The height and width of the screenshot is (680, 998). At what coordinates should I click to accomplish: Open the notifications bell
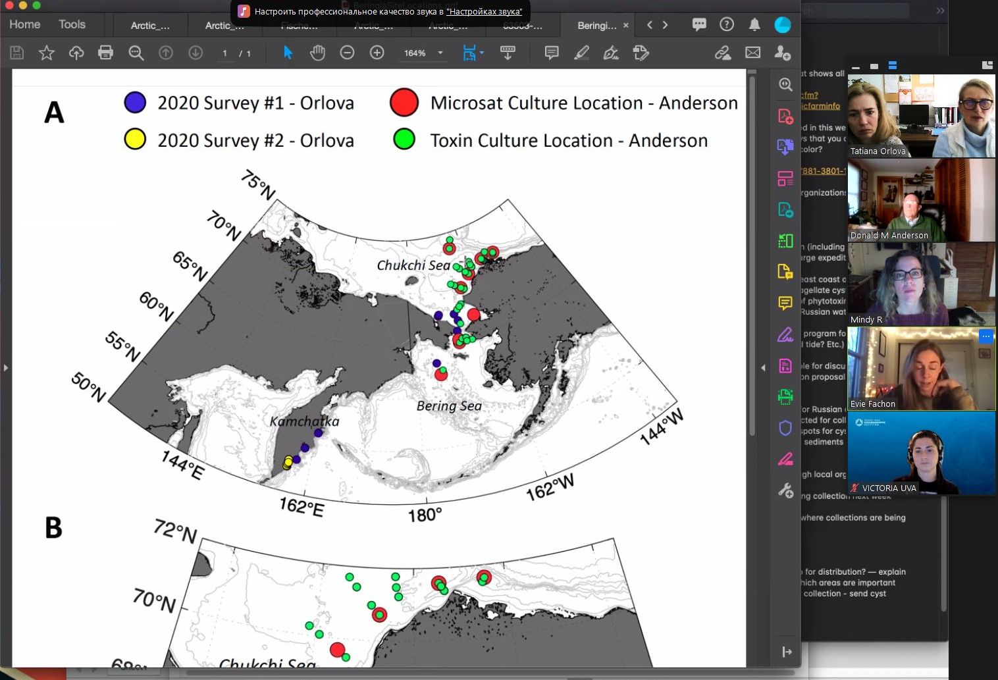click(754, 24)
